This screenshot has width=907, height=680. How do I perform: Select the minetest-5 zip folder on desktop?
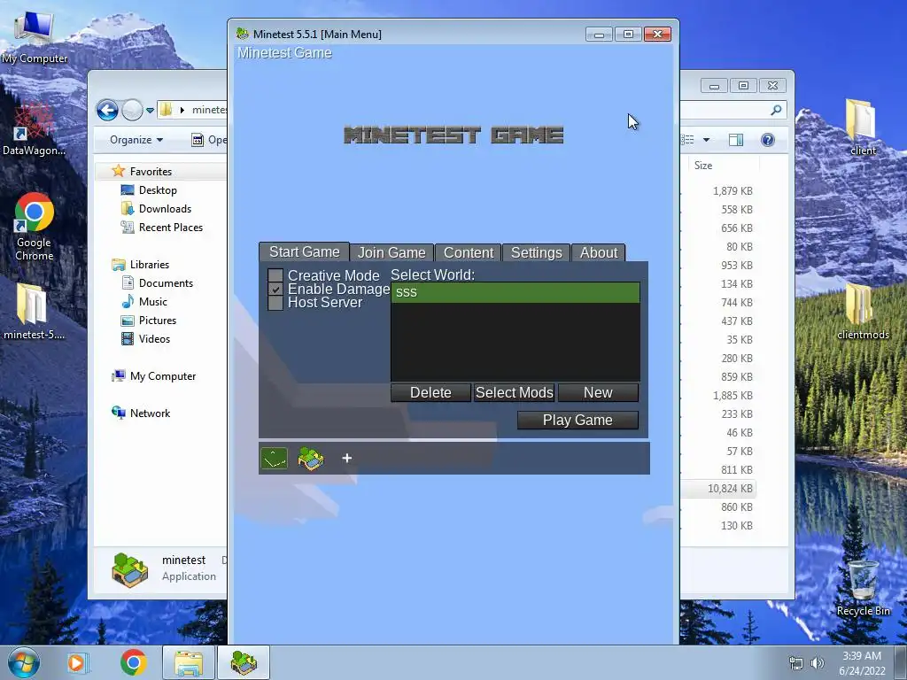[34, 311]
